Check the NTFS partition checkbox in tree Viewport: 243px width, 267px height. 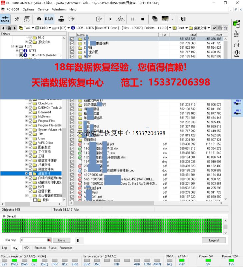point(21,51)
